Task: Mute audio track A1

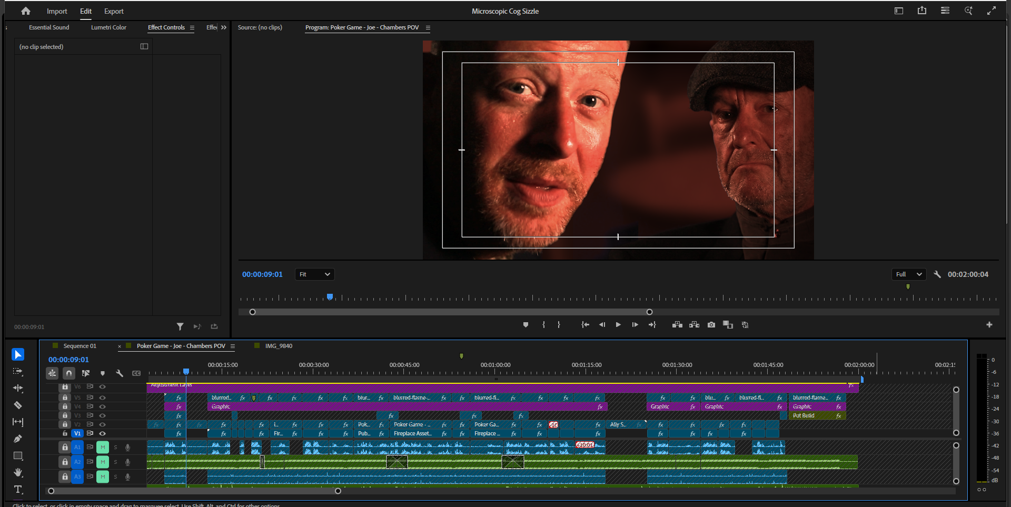Action: click(103, 447)
